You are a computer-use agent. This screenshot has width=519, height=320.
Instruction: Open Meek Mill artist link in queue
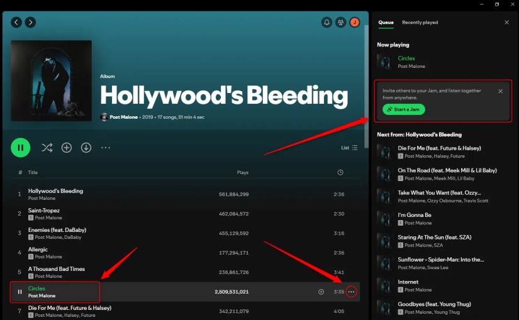click(444, 179)
